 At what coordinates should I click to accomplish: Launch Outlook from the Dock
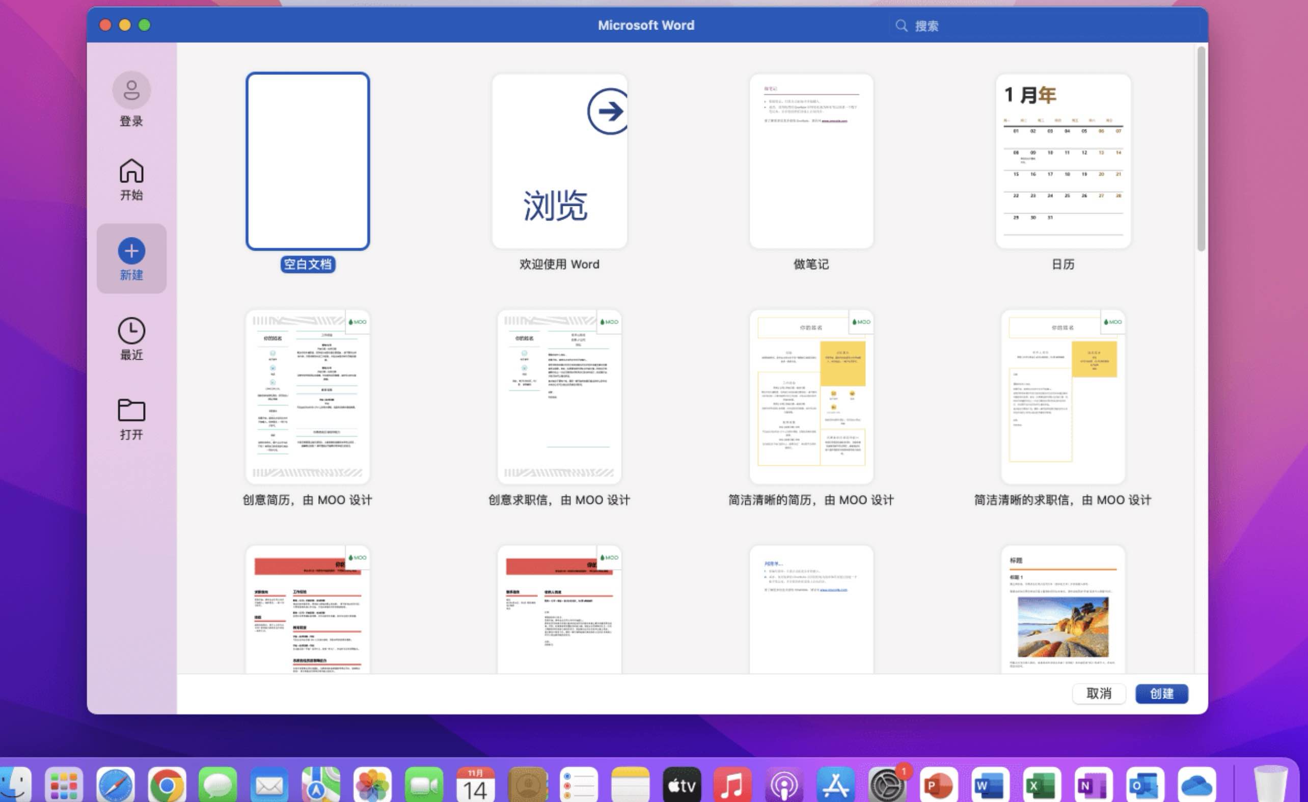(1144, 785)
